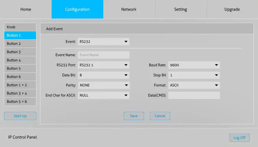The width and height of the screenshot is (258, 147).
Task: Open the Upgrade tab
Action: (x=232, y=9)
